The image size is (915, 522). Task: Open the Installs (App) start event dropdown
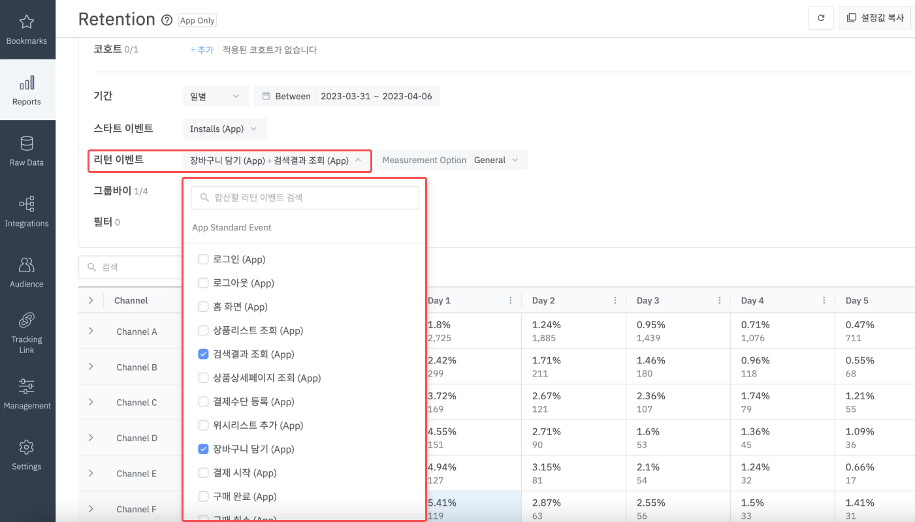224,129
